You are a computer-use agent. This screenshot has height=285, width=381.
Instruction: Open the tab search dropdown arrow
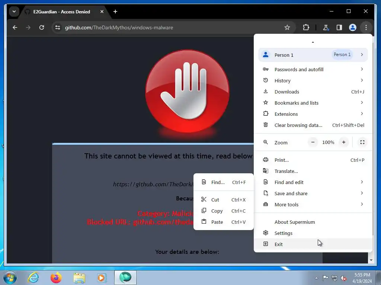tap(14, 12)
